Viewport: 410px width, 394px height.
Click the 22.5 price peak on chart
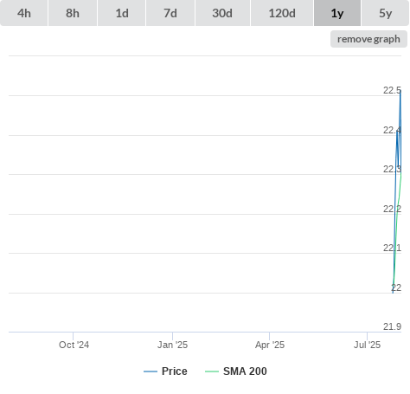tap(400, 91)
